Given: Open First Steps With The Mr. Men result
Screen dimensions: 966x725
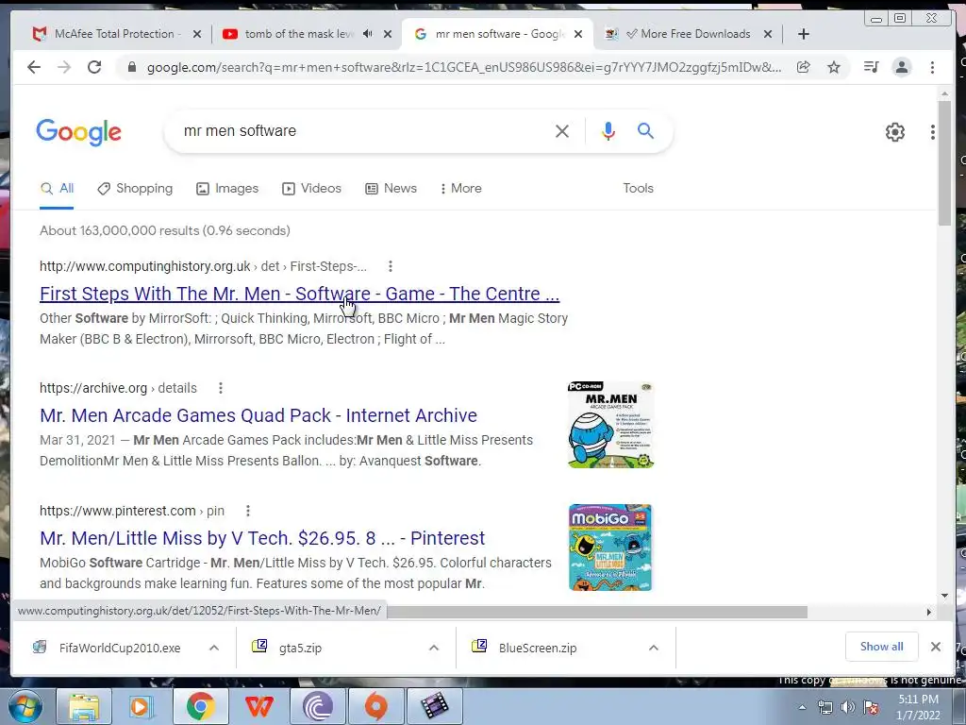Looking at the screenshot, I should point(299,294).
